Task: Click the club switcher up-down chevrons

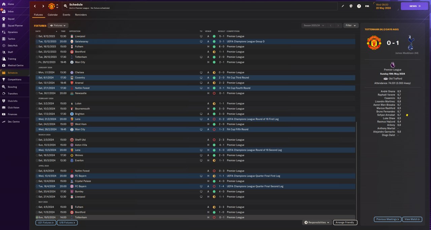Action: pos(57,6)
